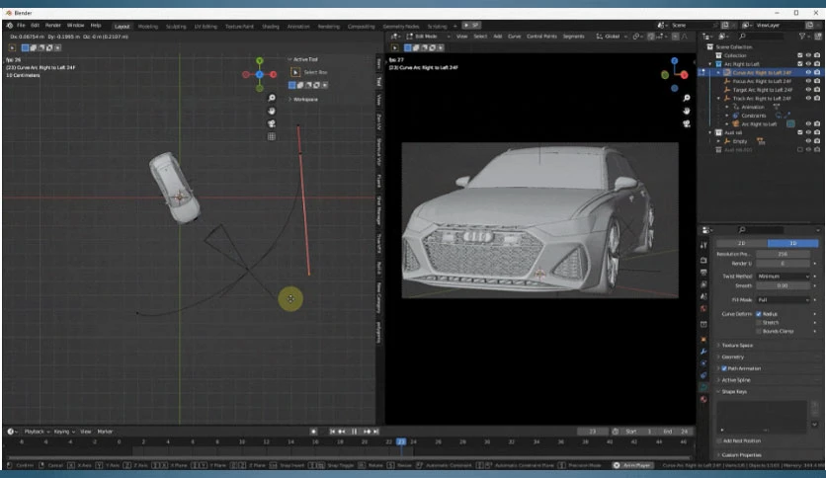Image resolution: width=826 pixels, height=478 pixels.
Task: Enable the Stretch checkbox
Action: point(759,322)
